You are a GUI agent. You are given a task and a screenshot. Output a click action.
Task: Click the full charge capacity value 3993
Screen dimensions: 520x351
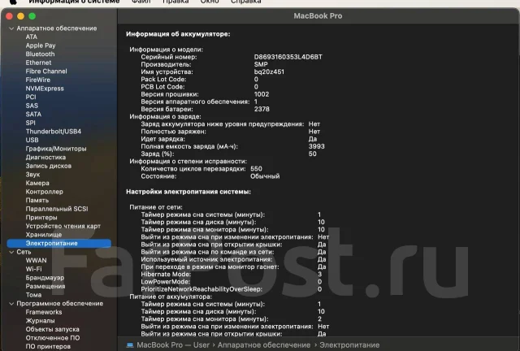click(x=316, y=146)
